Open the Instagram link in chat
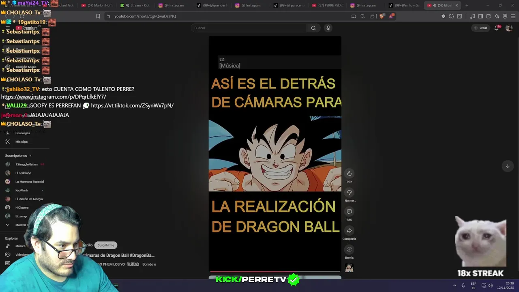This screenshot has height=292, width=519. 54,97
